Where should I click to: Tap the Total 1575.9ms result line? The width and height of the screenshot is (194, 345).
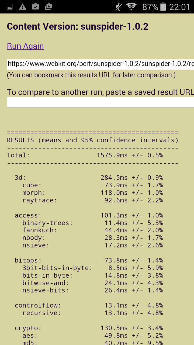(x=85, y=155)
